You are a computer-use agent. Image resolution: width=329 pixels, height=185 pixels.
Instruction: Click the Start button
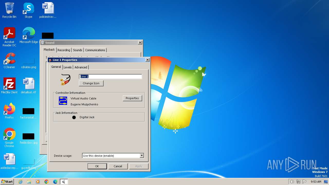7,182
